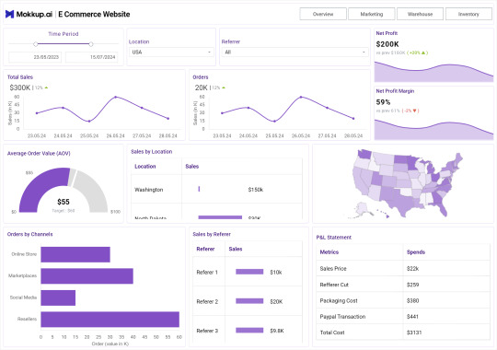Open the Location dropdown showing USA

coord(171,52)
